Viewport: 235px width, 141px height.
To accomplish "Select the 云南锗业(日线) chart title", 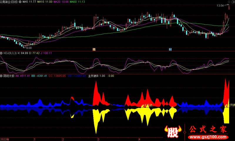I will point(9,2).
